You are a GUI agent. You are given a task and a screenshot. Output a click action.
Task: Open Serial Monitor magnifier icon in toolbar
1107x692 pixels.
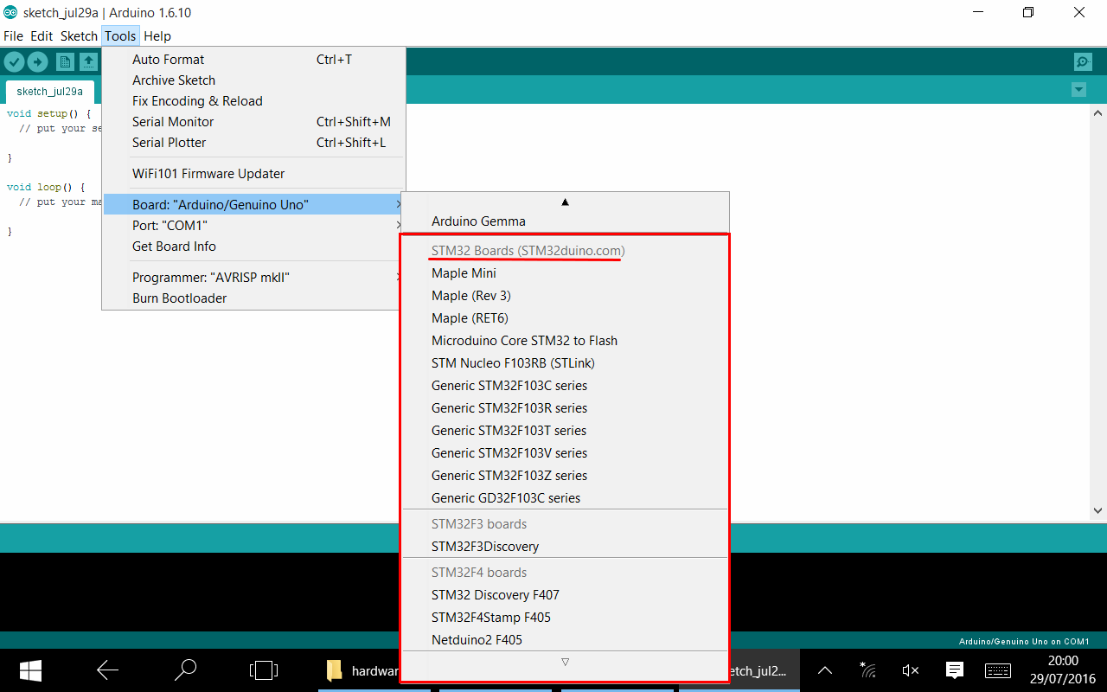coord(1082,61)
